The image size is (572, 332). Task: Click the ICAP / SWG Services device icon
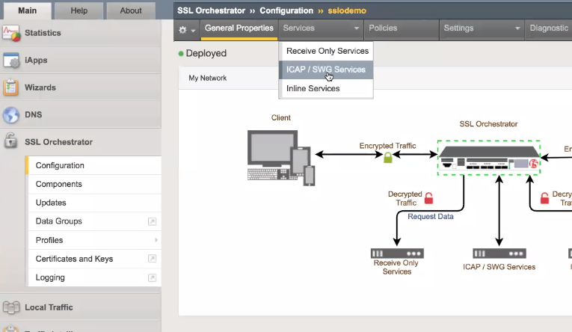[x=499, y=253]
